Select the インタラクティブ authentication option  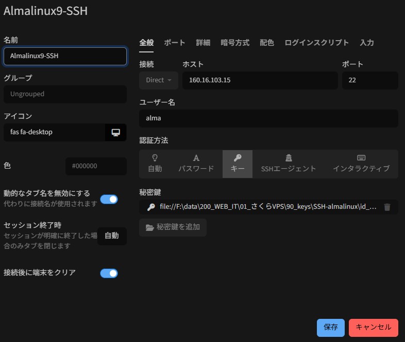coord(361,164)
